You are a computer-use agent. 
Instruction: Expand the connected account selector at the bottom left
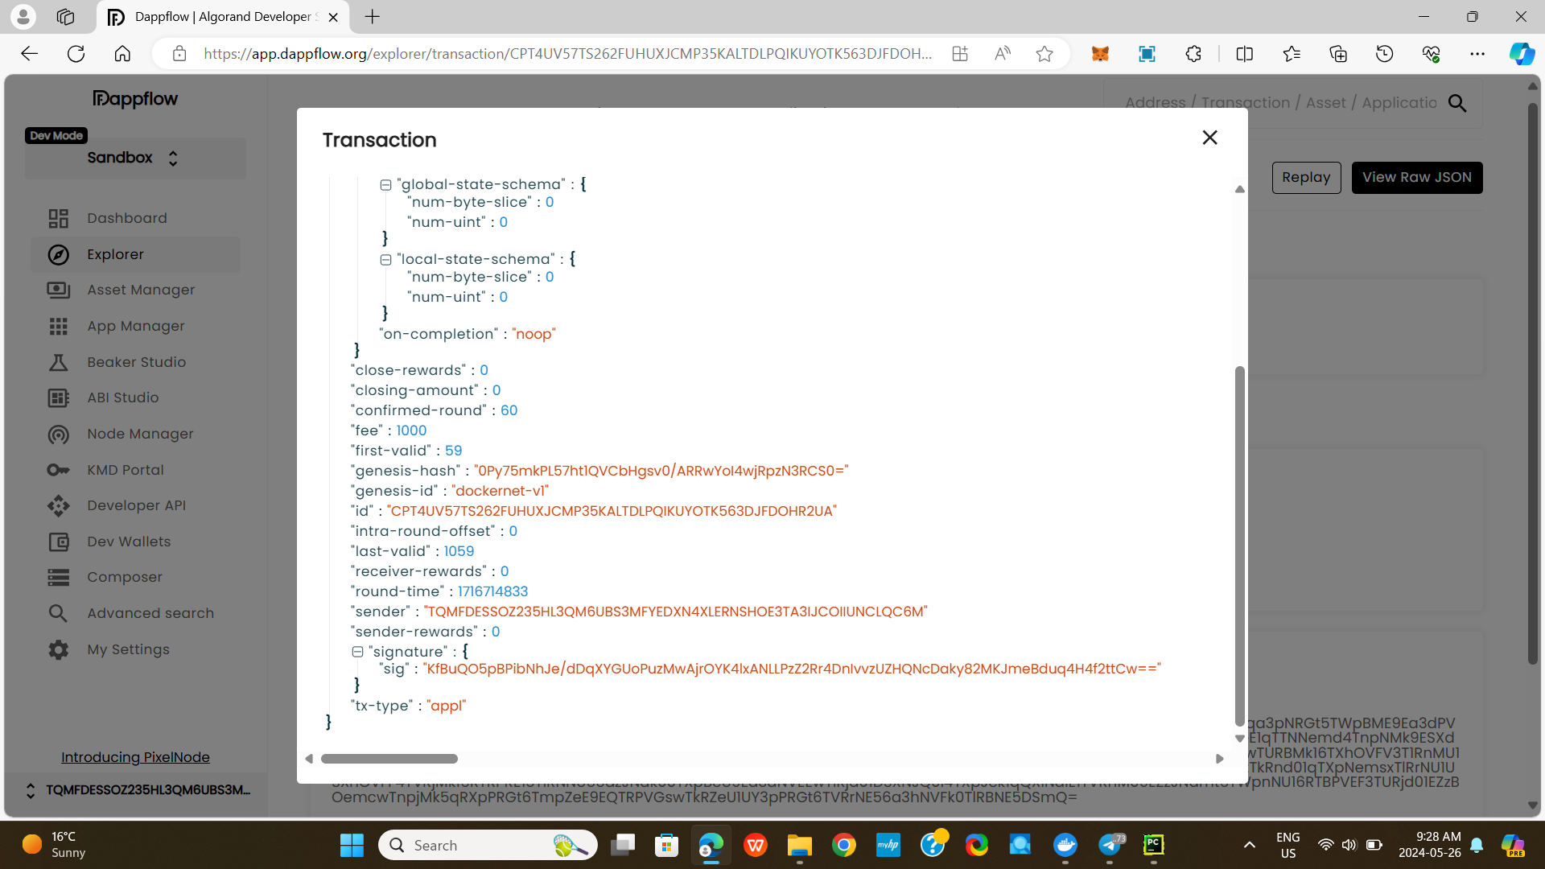point(31,790)
